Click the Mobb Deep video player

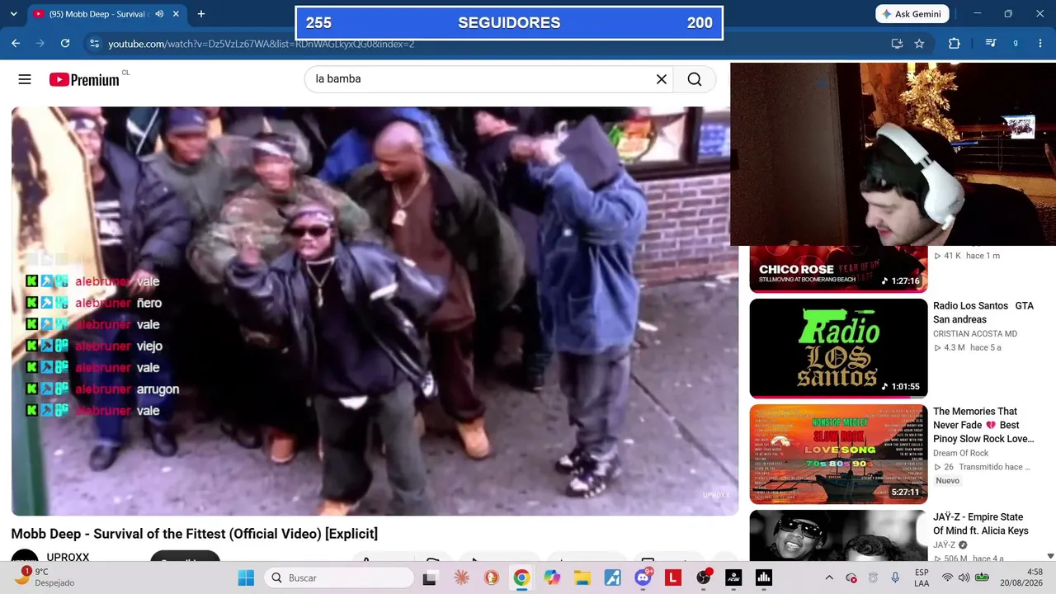coord(375,311)
